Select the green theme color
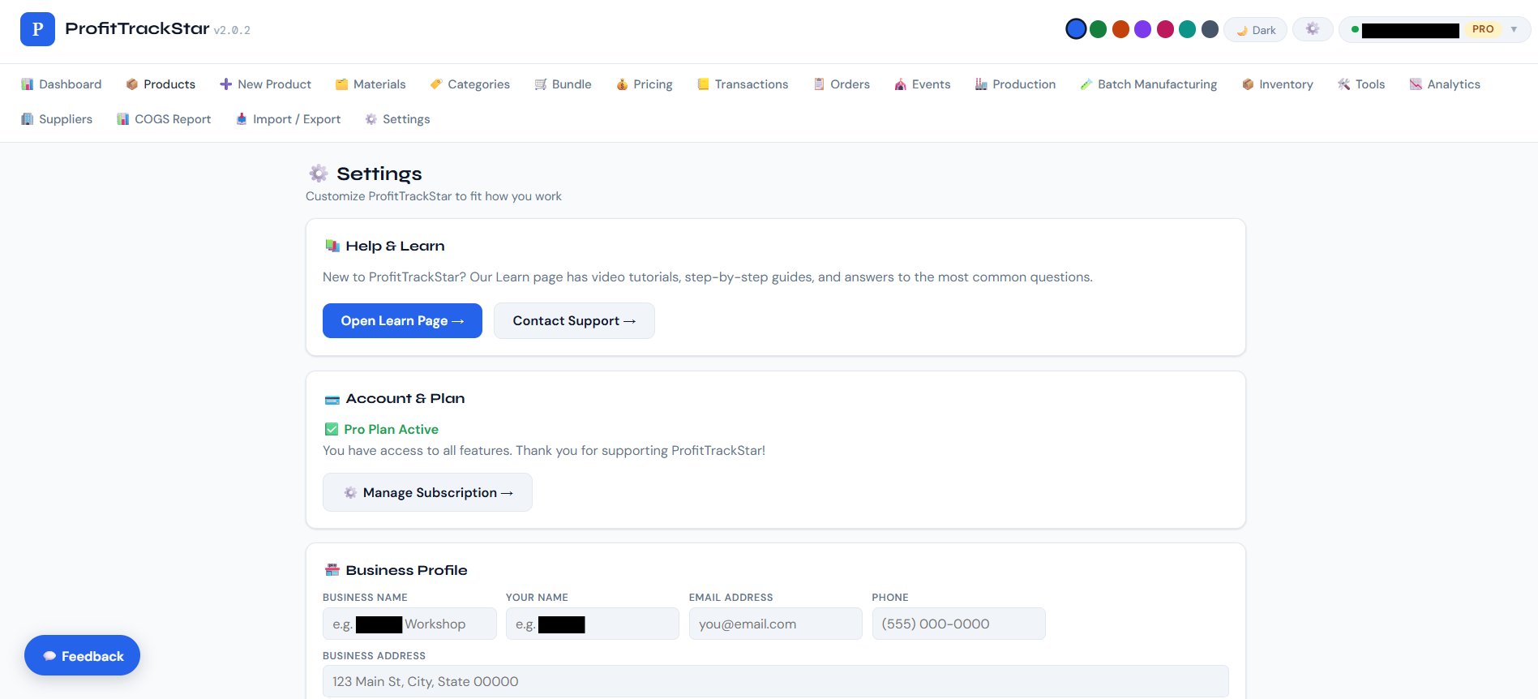 (1099, 29)
